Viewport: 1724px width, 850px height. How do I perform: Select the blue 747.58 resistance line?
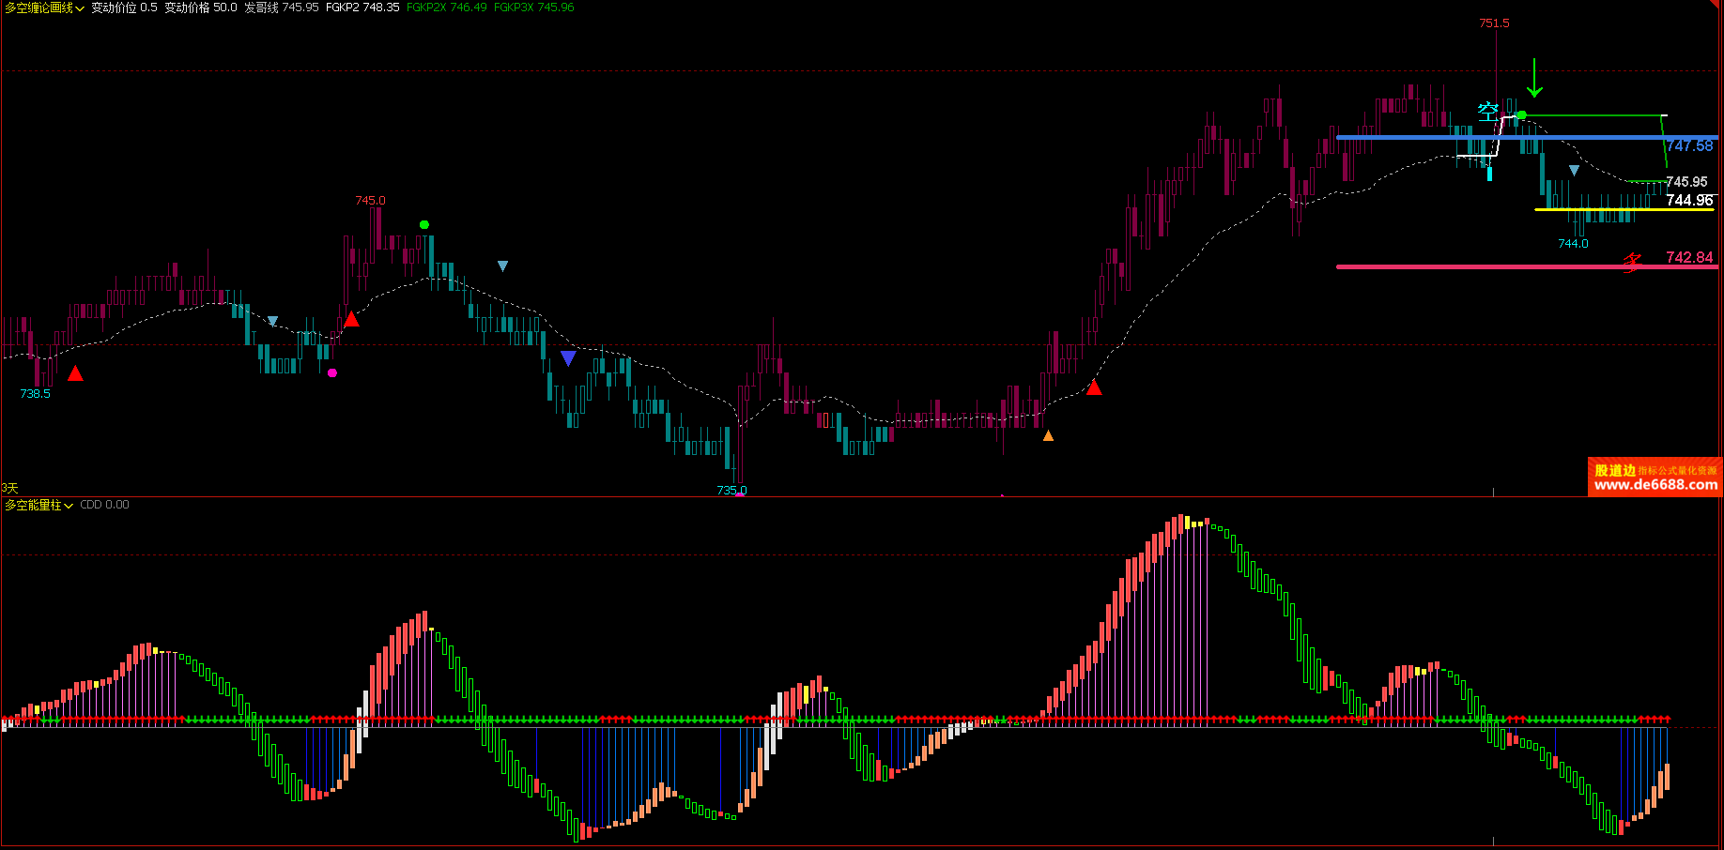(1527, 138)
